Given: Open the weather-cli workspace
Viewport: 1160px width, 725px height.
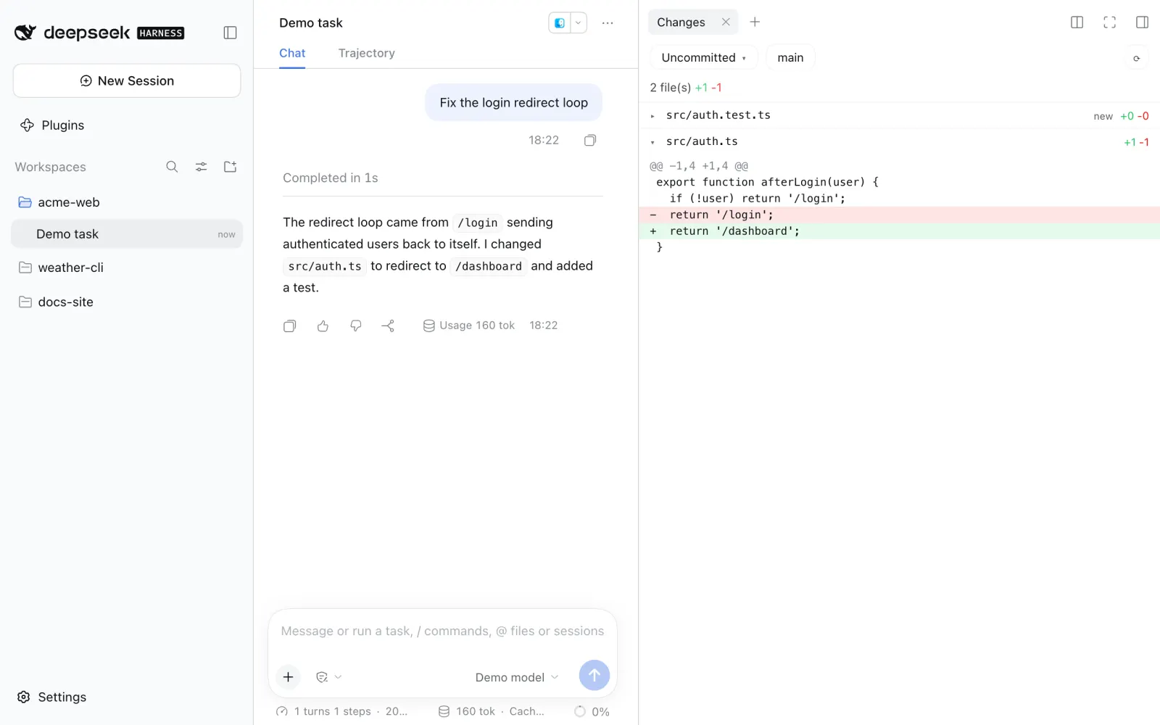Looking at the screenshot, I should point(127,268).
